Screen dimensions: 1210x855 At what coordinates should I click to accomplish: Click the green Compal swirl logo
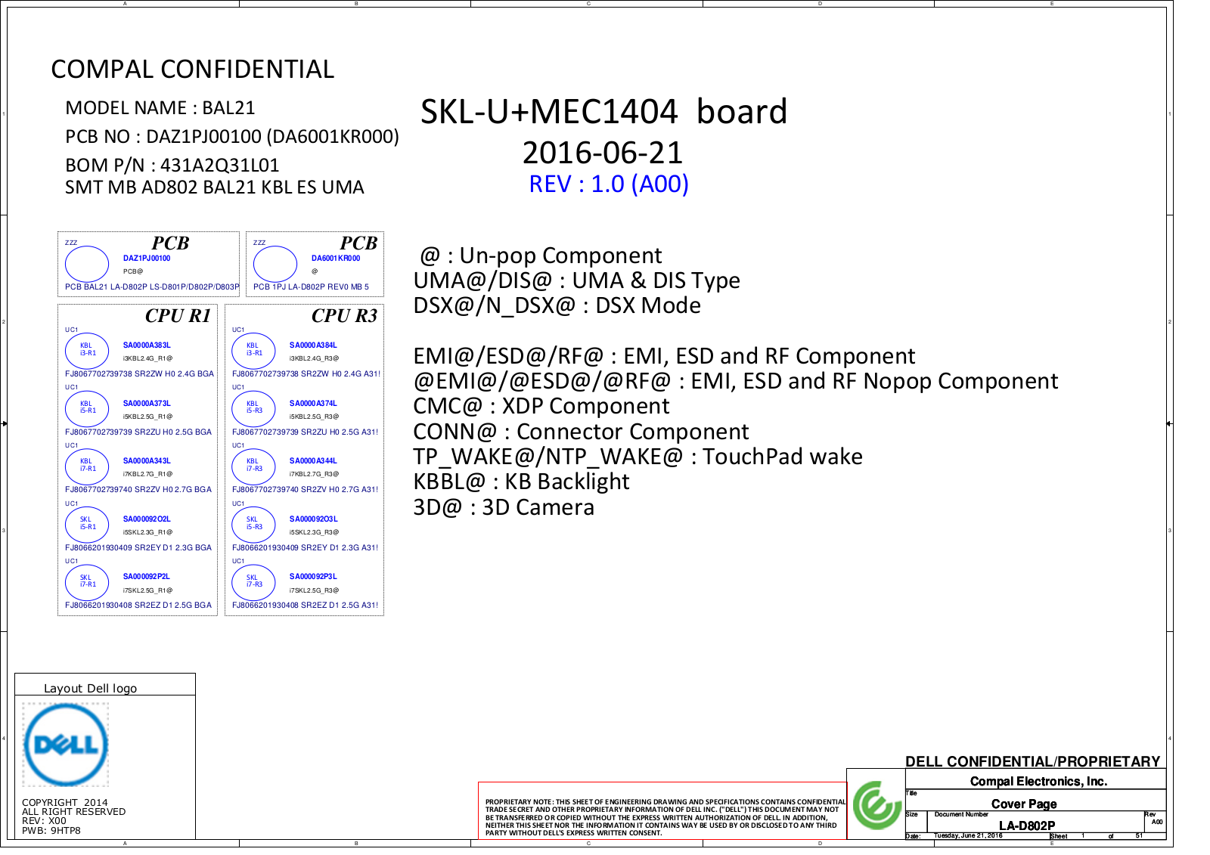876,806
